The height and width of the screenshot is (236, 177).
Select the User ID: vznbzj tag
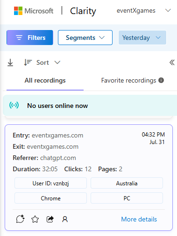50,183
